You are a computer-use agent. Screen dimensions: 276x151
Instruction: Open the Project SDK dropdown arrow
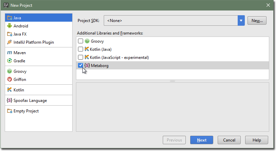pyautogui.click(x=241, y=21)
